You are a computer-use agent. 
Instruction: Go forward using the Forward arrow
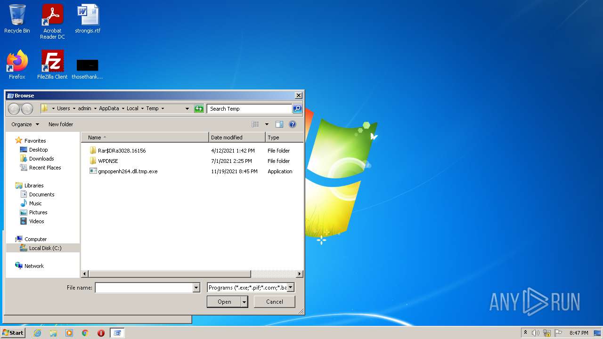pos(27,109)
